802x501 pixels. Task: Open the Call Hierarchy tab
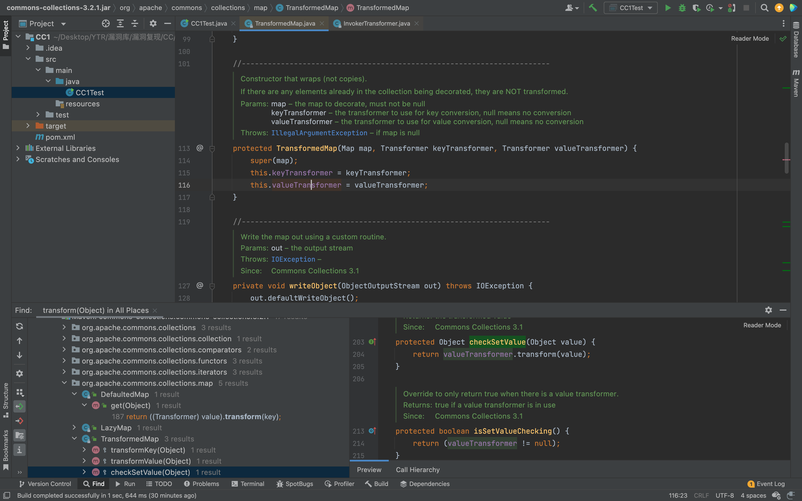point(418,470)
